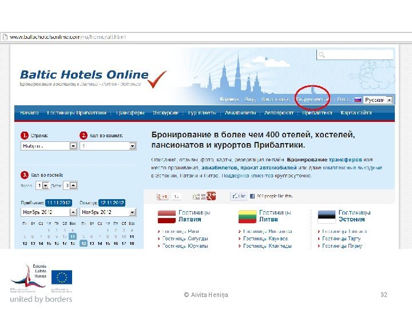Open the departure month Ноябрь 2012 dropdown
Screen dimensions: 412x309
tap(108, 212)
